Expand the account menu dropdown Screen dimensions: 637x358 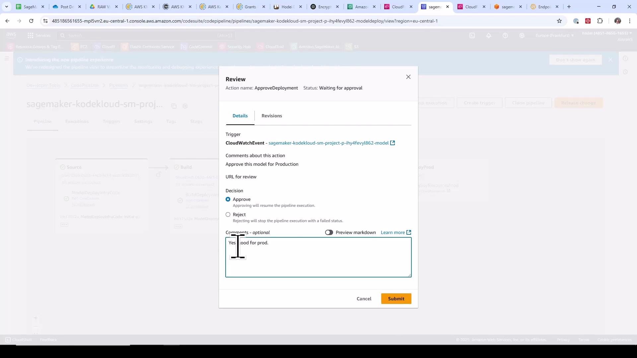607,33
